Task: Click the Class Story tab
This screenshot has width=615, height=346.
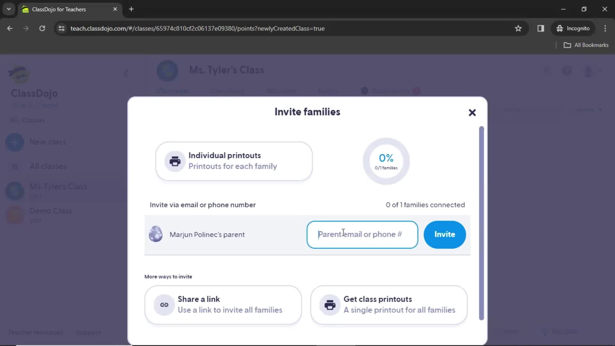Action: (x=227, y=91)
